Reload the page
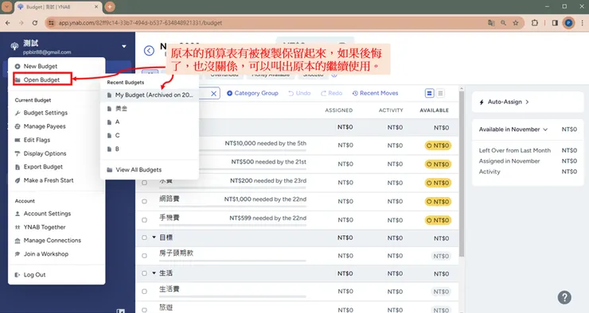The image size is (589, 313). pos(35,23)
